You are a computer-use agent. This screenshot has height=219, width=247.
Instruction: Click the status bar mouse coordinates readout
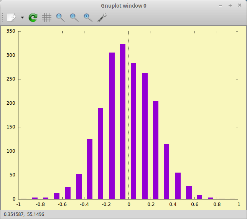point(24,214)
